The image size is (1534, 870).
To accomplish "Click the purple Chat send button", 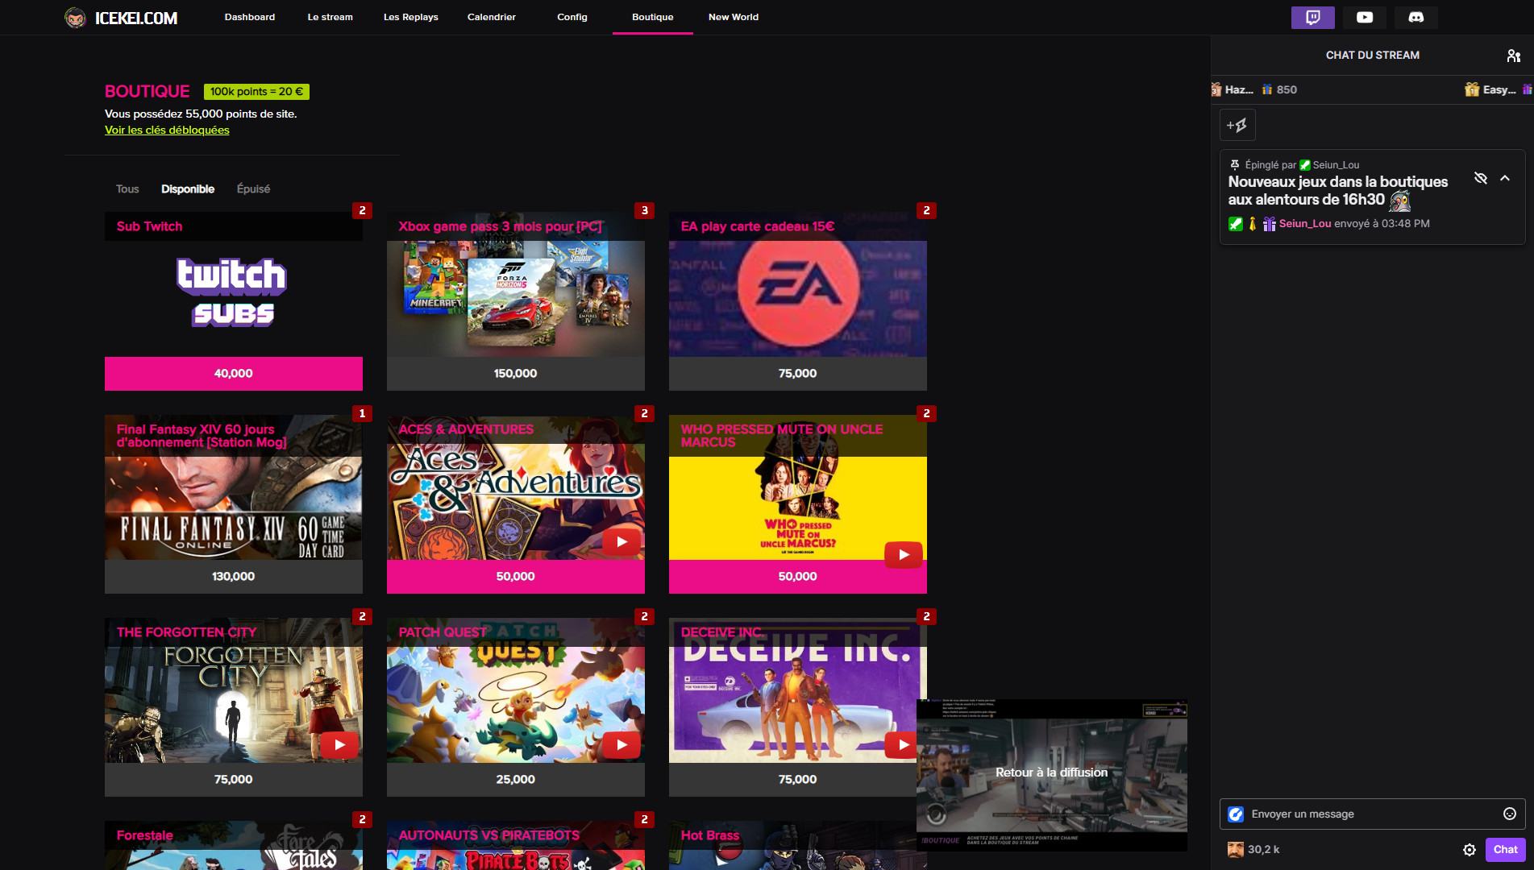I will [1505, 849].
